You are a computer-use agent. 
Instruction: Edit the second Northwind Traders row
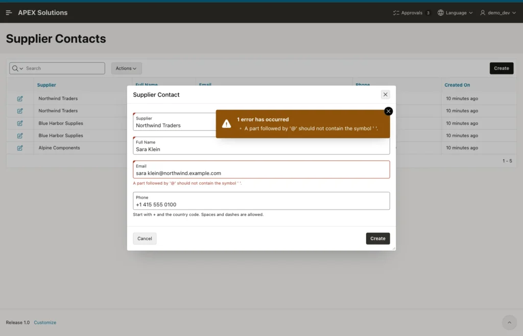tap(20, 111)
